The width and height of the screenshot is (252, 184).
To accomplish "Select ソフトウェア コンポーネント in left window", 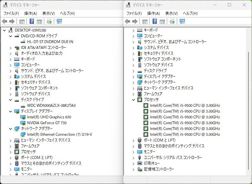I will coord(40,88).
